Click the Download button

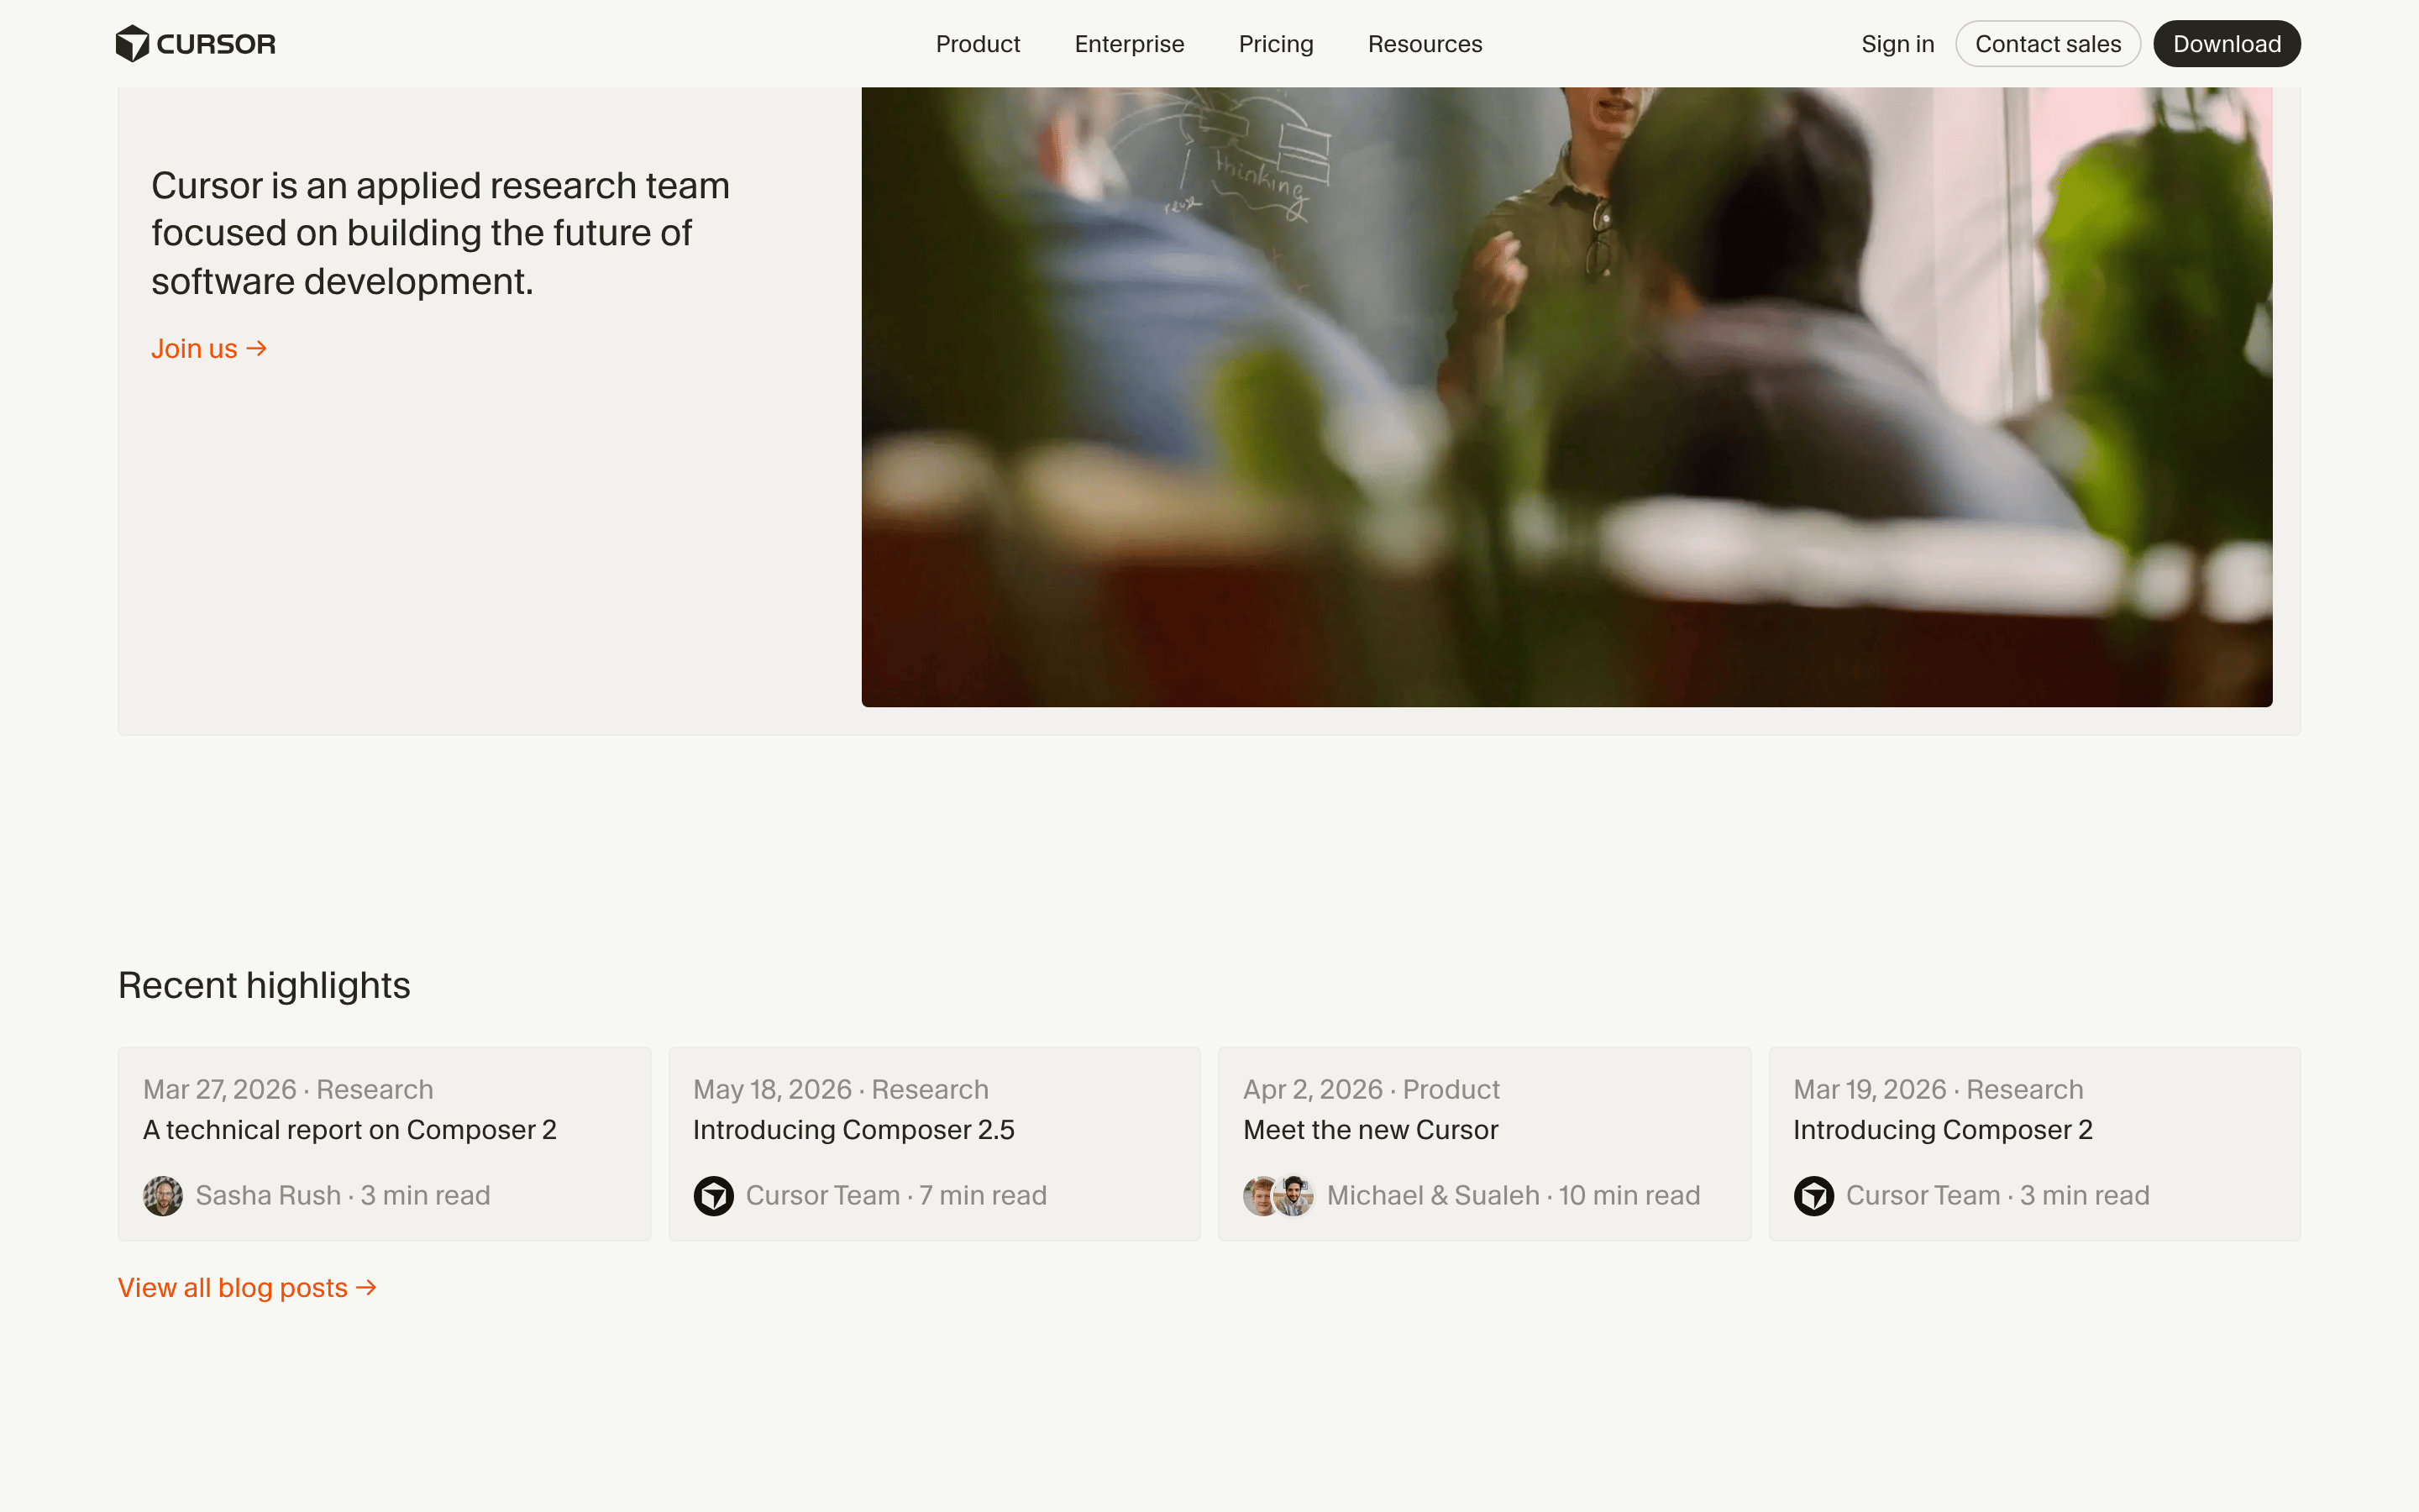pos(2226,44)
